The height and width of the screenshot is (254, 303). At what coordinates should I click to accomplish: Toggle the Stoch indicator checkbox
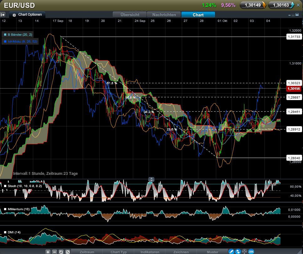coord(5,186)
